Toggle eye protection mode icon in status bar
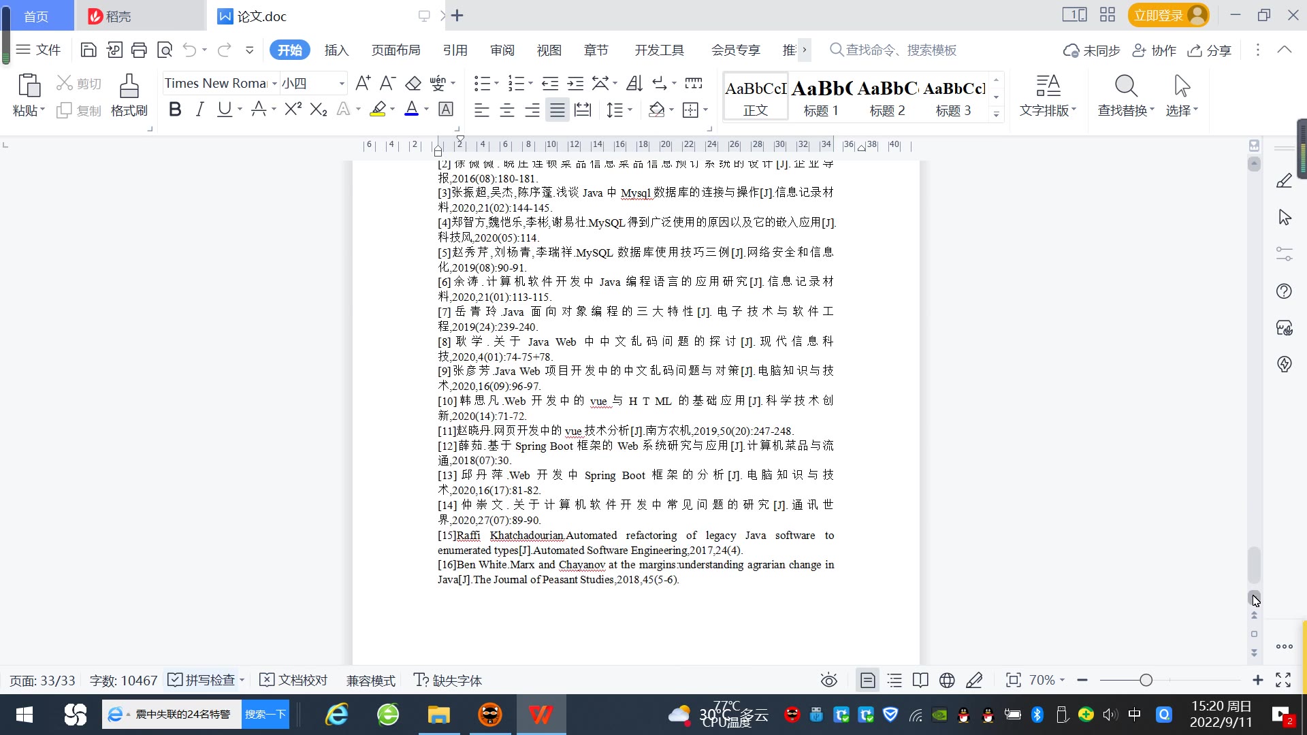 pyautogui.click(x=828, y=681)
